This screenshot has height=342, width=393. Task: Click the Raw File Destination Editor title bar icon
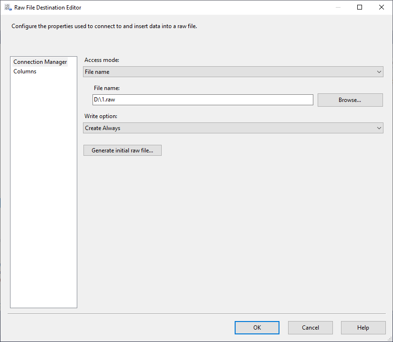(x=7, y=7)
